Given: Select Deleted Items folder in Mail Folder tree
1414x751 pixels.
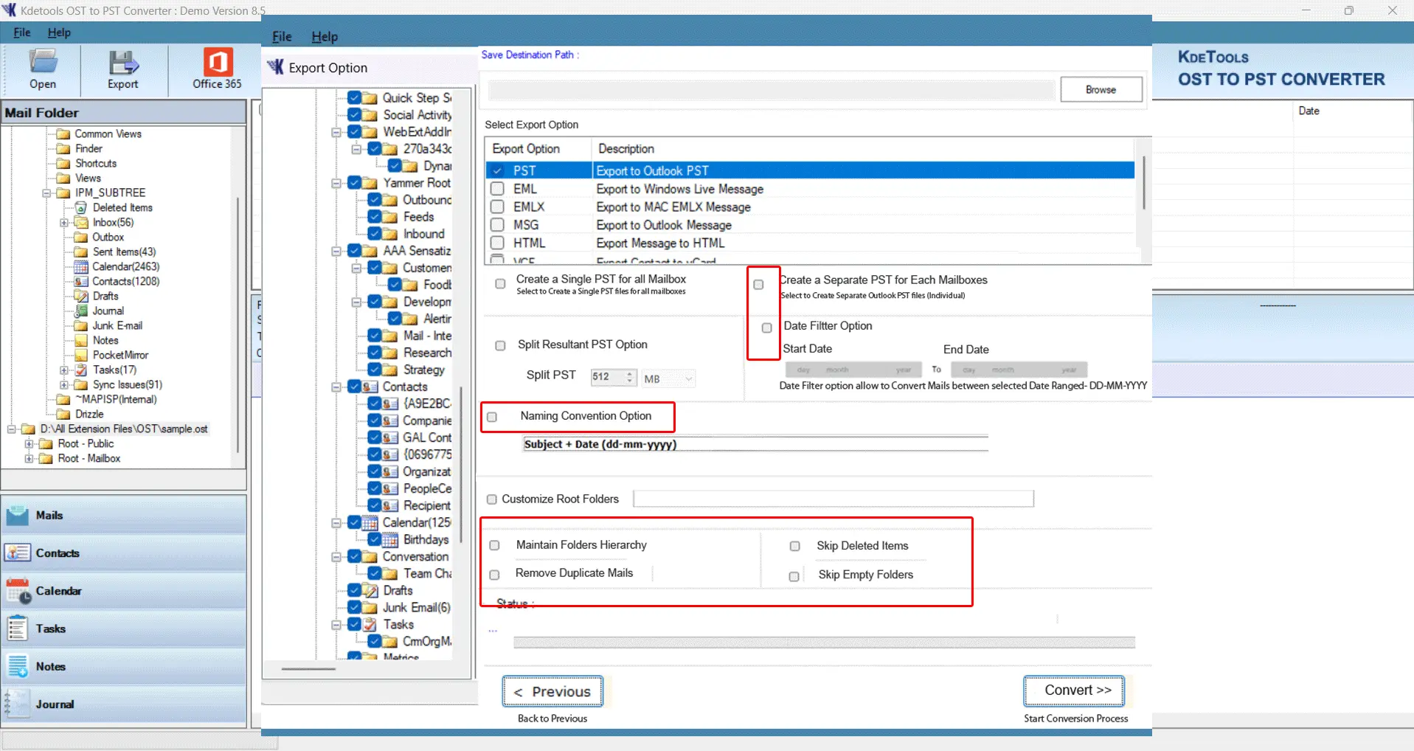Looking at the screenshot, I should point(122,207).
